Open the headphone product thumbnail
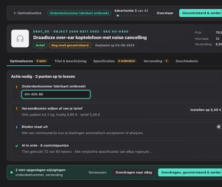This screenshot has height=187, width=222. pos(20,38)
